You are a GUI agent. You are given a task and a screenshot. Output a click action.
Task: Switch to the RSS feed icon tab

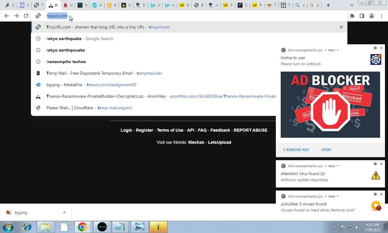click(109, 5)
